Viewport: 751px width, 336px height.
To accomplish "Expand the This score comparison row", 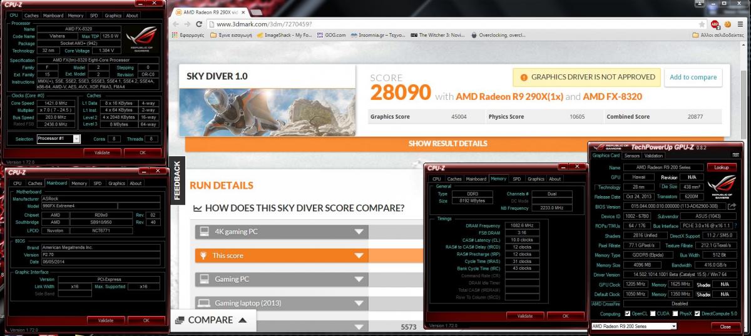I will 359,255.
